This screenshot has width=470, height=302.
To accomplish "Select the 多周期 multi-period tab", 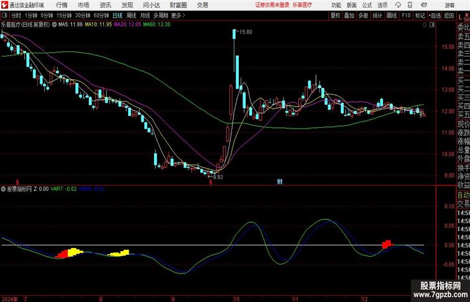I will pos(161,16).
